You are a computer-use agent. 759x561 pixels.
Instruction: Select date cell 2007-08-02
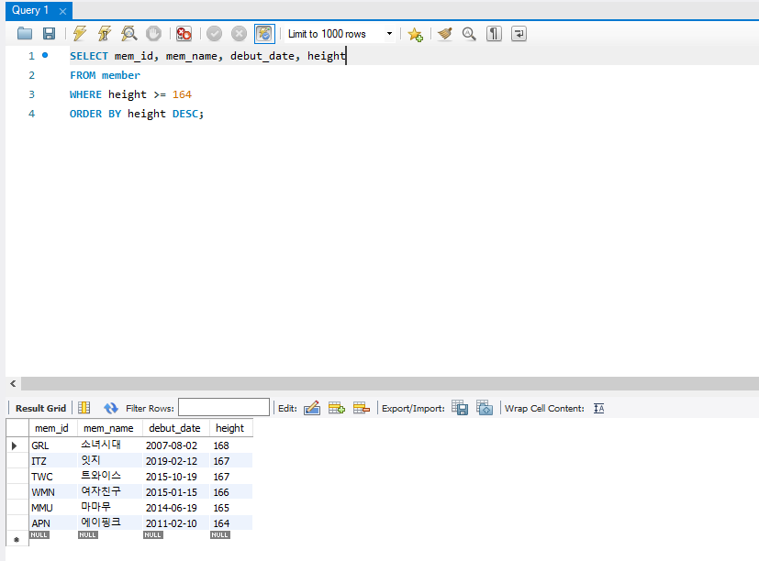[x=175, y=445]
